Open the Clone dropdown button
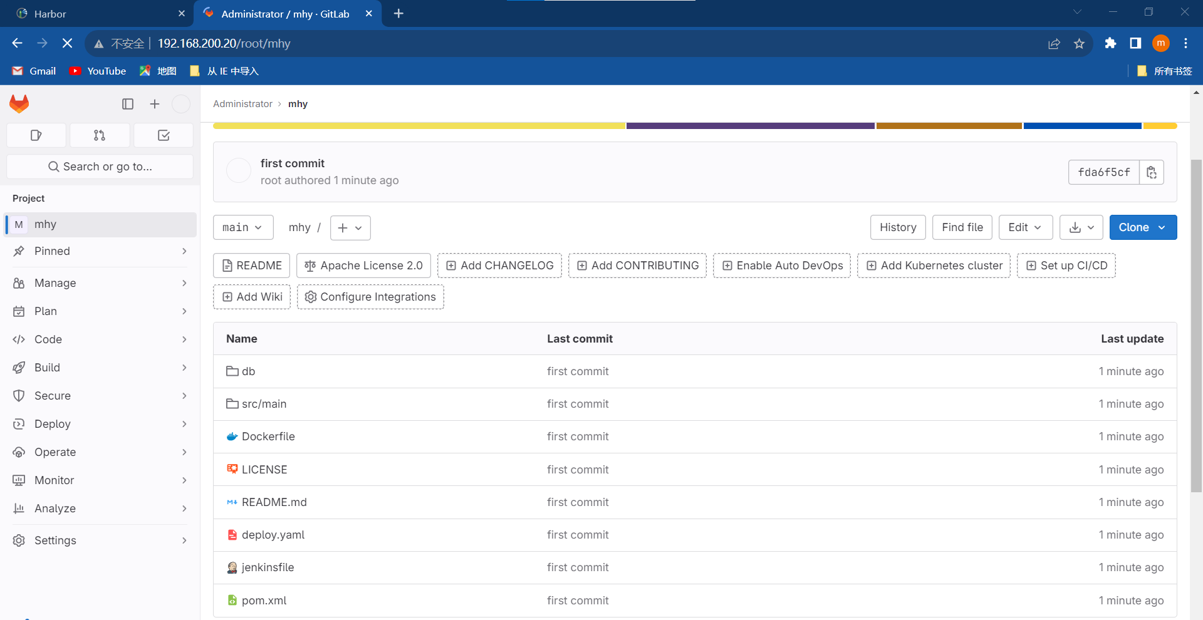Screen dimensions: 1203x620 1143,227
